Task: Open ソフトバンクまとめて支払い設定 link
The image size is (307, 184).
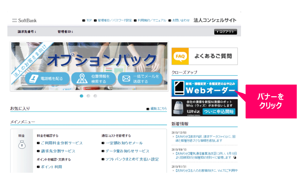Action: (132, 159)
